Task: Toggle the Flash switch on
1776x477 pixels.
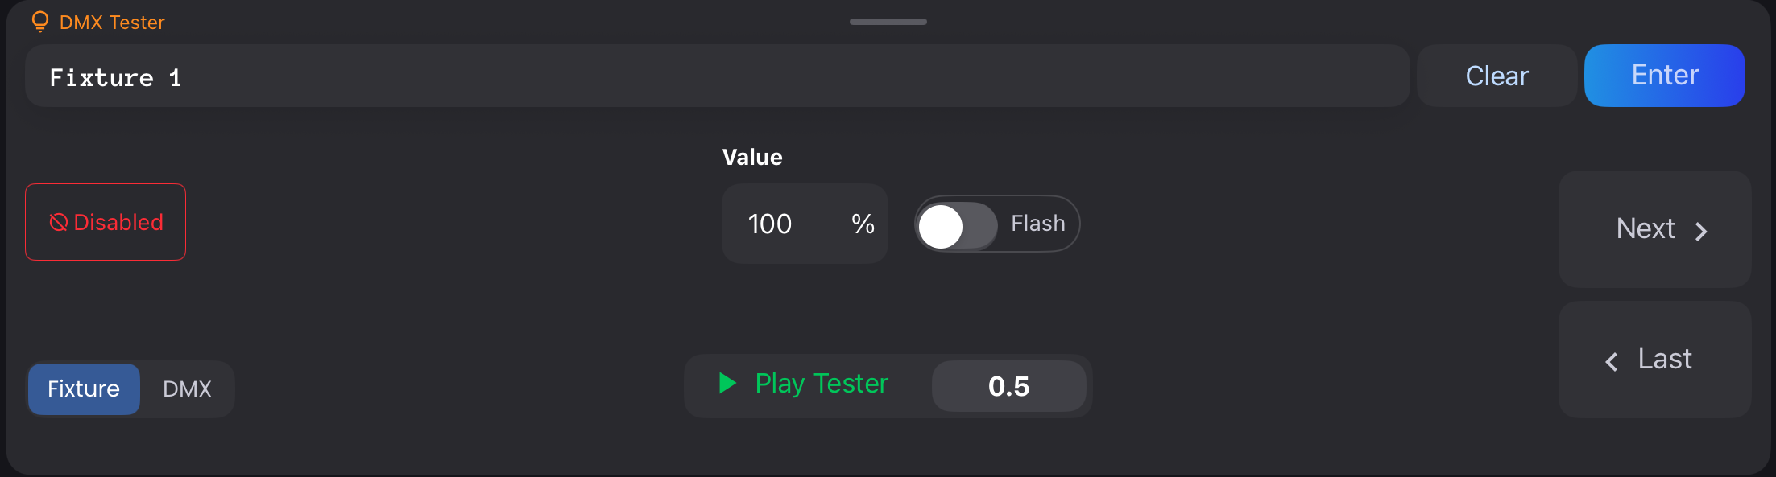Action: pos(958,226)
